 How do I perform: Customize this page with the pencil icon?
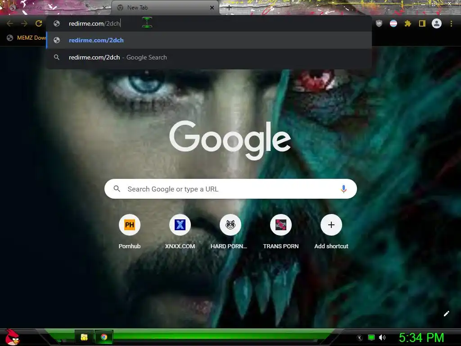click(446, 314)
